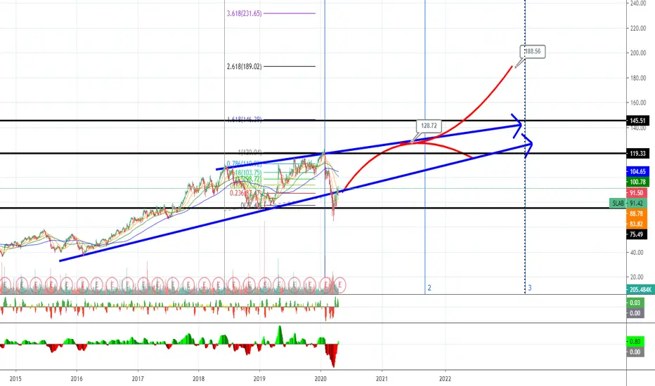Click the 40.00 price axis label
The image size is (655, 386).
637,253
